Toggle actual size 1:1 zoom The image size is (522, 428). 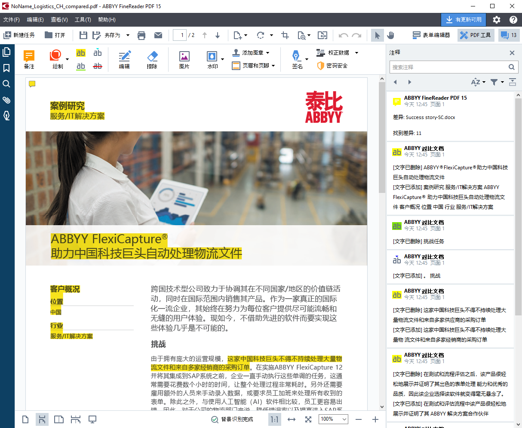tap(274, 419)
